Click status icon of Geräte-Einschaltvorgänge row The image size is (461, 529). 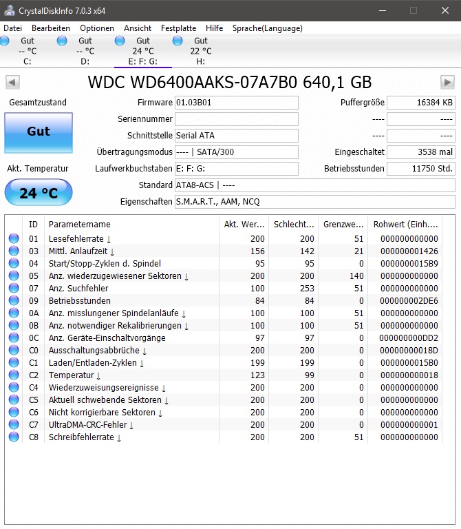point(14,338)
